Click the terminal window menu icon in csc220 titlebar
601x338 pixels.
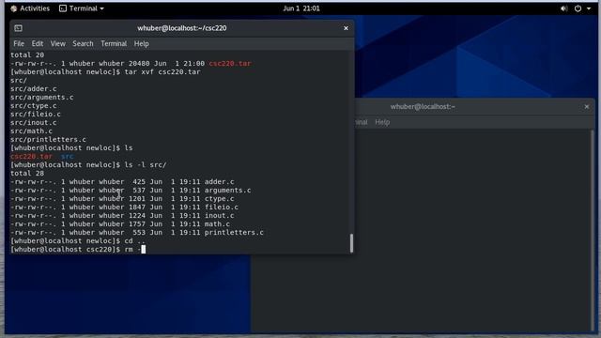click(18, 28)
